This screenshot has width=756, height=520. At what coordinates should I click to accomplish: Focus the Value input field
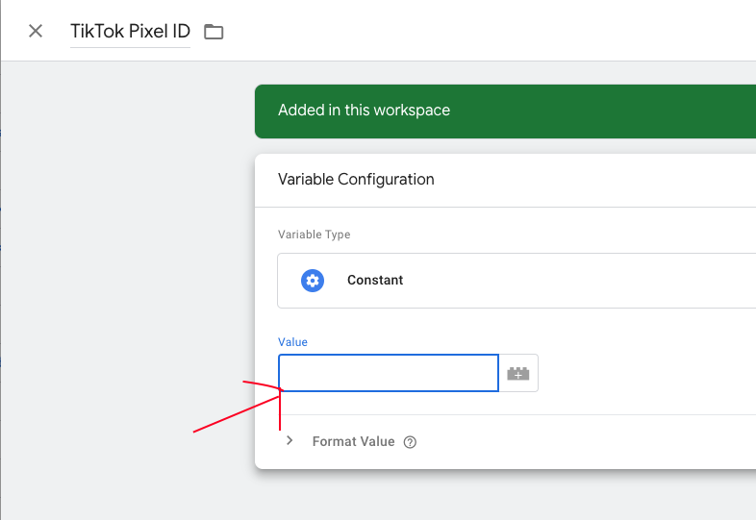click(389, 373)
